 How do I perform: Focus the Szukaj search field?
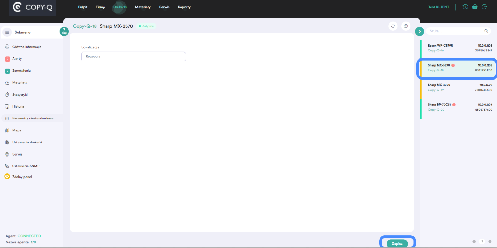(x=455, y=31)
